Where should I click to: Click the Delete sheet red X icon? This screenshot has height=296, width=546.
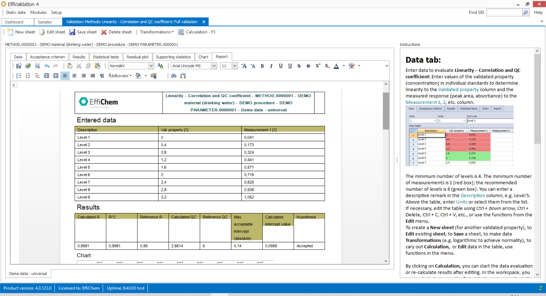(x=104, y=32)
